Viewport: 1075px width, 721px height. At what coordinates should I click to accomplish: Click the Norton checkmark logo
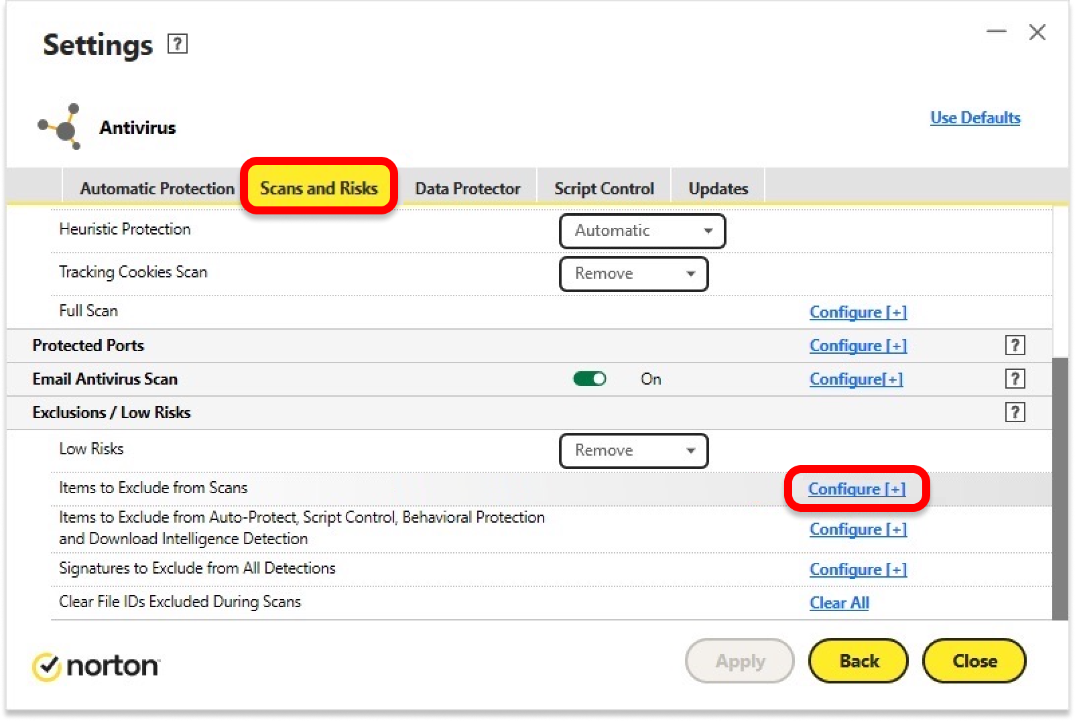[47, 666]
